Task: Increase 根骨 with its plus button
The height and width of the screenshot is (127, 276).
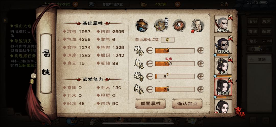Action: (x=200, y=77)
